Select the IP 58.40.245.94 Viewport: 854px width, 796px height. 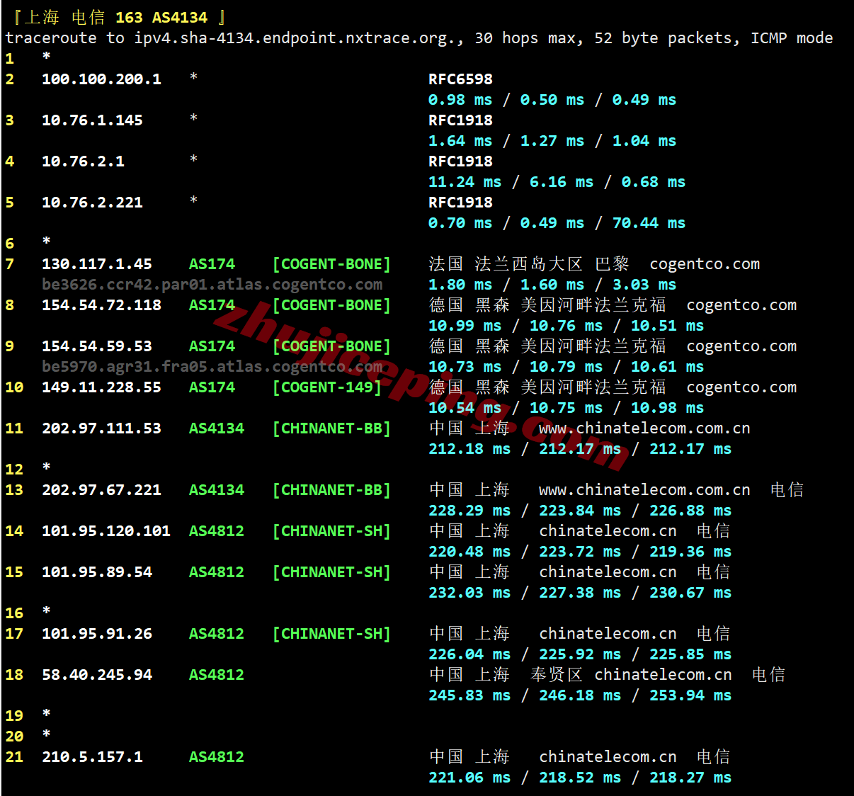(97, 675)
